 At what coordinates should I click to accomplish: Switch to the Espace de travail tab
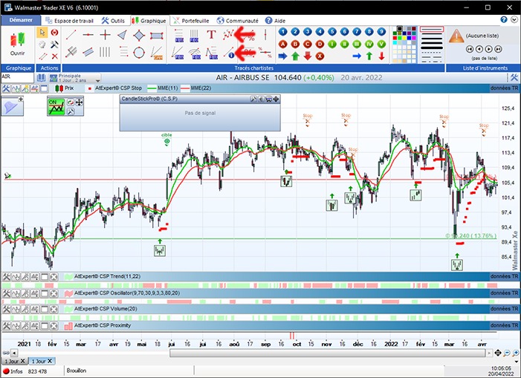coord(70,21)
